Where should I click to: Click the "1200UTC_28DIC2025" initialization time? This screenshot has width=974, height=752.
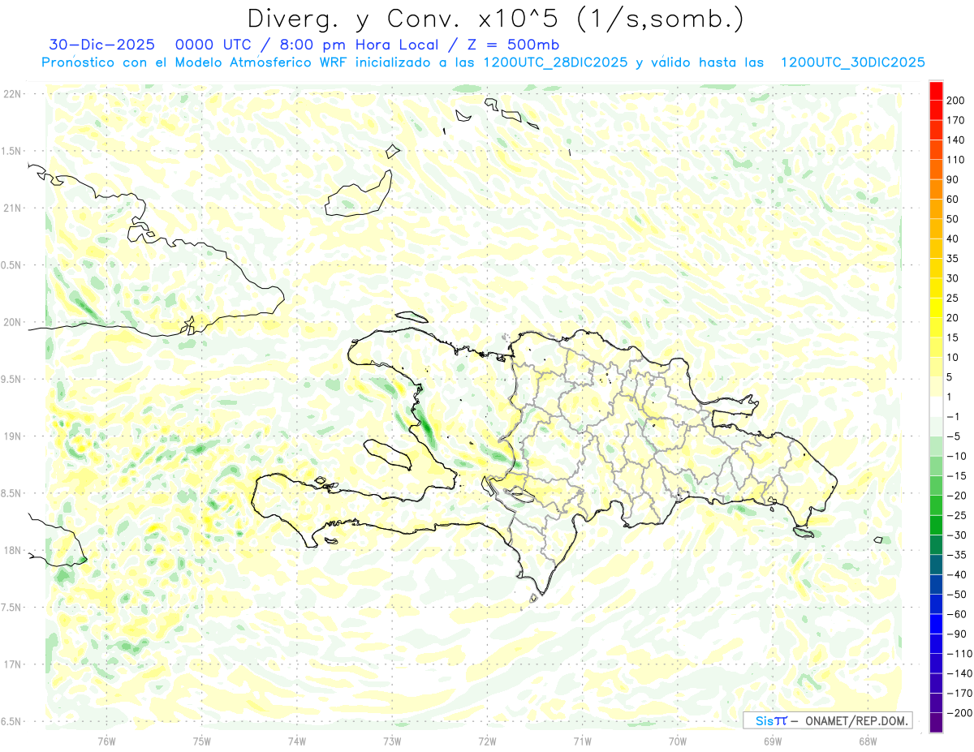tap(554, 62)
